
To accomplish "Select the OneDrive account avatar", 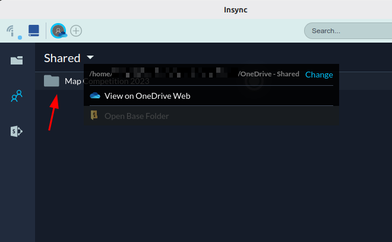I will [x=58, y=30].
